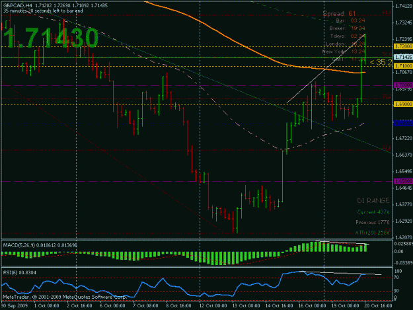Click the 13 Oct 08:00 time label
Viewport: 413px width, 310px height.
(246, 305)
